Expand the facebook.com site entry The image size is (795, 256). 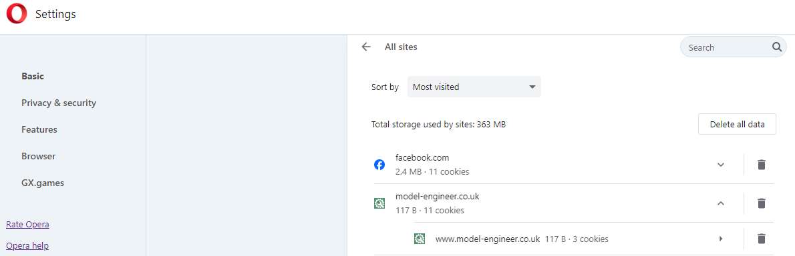[x=720, y=165]
